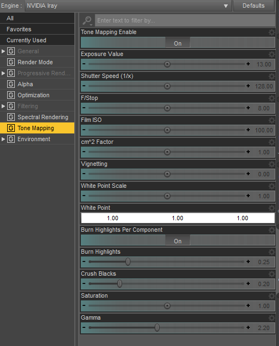Click the G icon beside Progressive Rend...
This screenshot has width=279, height=346.
(11, 73)
